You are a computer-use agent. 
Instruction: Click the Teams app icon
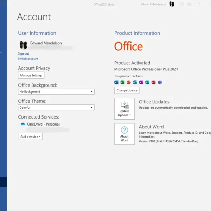(160, 82)
